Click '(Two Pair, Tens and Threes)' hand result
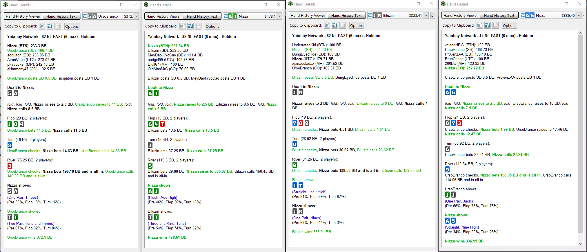The image size is (587, 252). pyautogui.click(x=31, y=223)
